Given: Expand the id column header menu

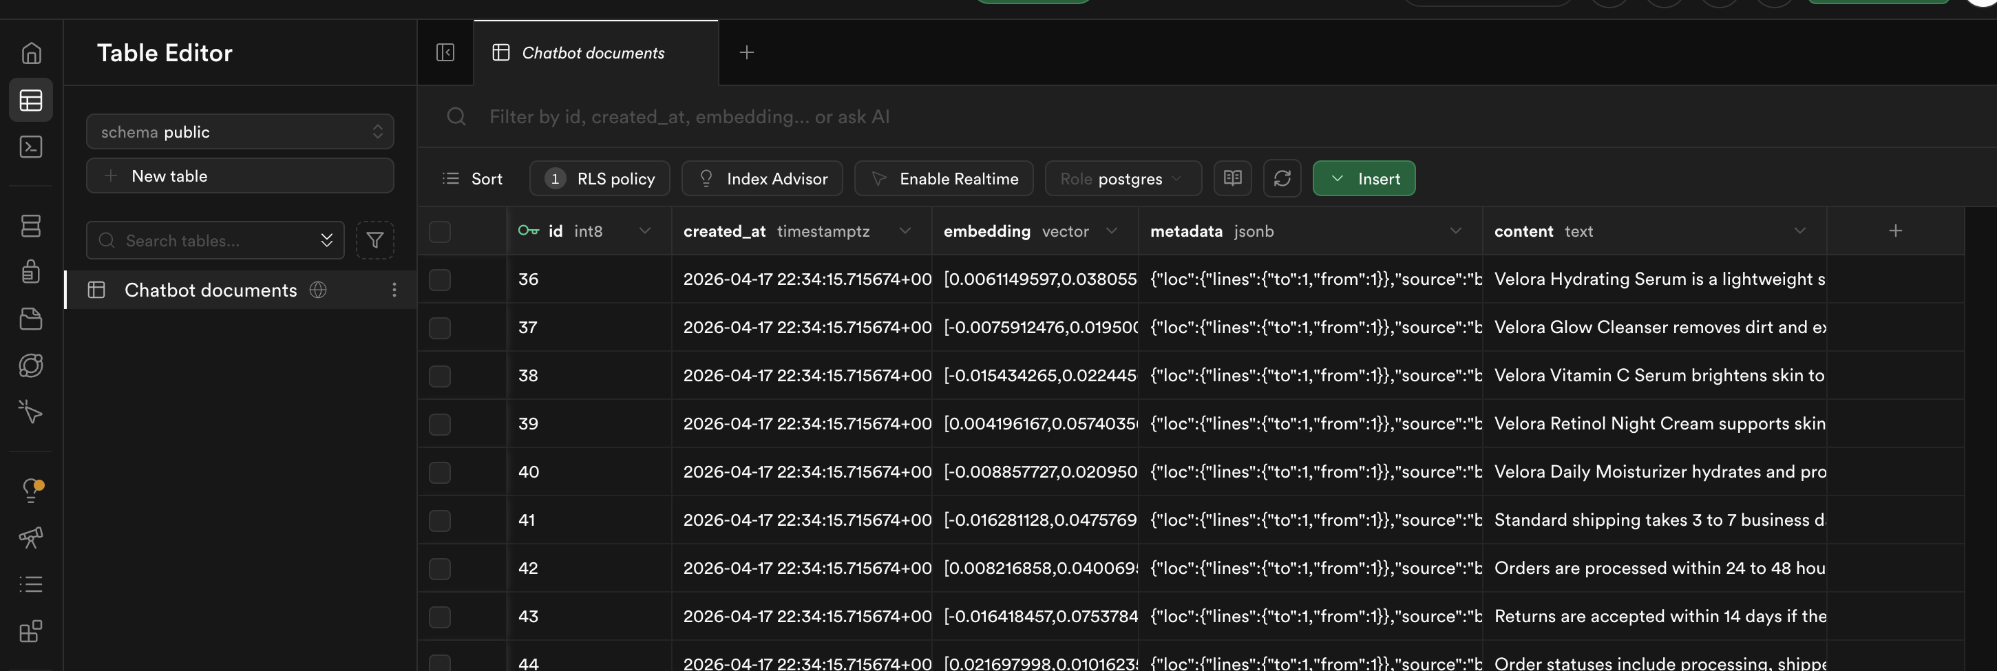Looking at the screenshot, I should [x=644, y=231].
